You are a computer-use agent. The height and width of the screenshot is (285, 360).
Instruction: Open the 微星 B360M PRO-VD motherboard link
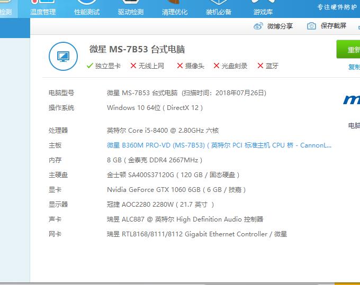pyautogui.click(x=219, y=145)
